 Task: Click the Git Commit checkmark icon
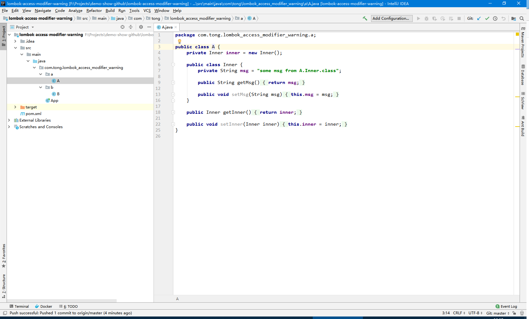point(487,18)
